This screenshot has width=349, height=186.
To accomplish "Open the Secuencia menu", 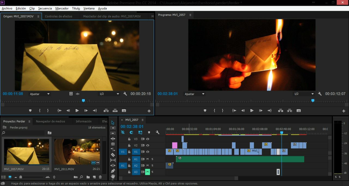I will click(x=45, y=8).
